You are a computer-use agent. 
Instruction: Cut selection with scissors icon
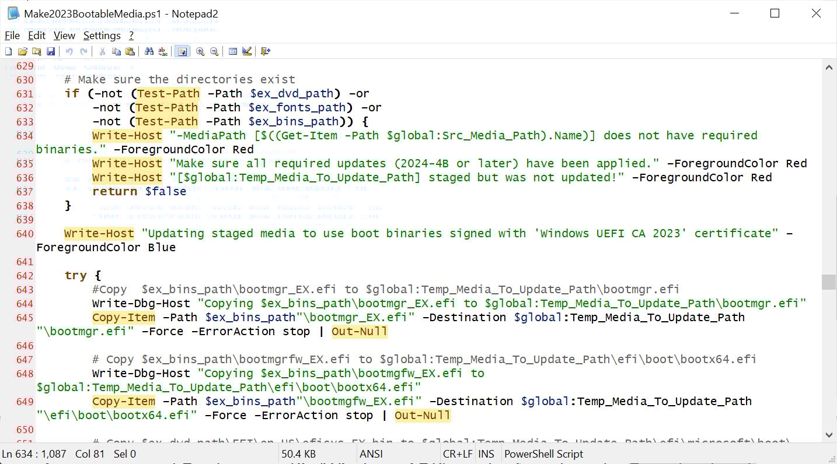click(102, 51)
